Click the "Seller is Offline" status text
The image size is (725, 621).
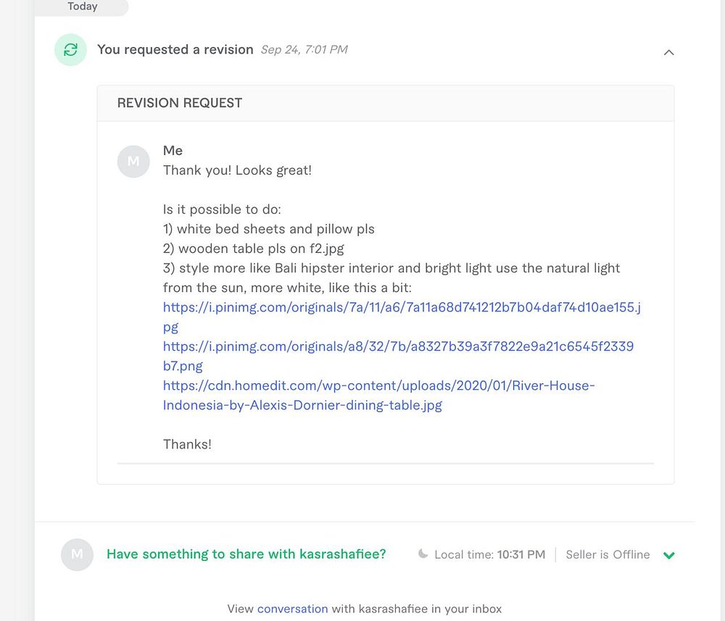[608, 554]
